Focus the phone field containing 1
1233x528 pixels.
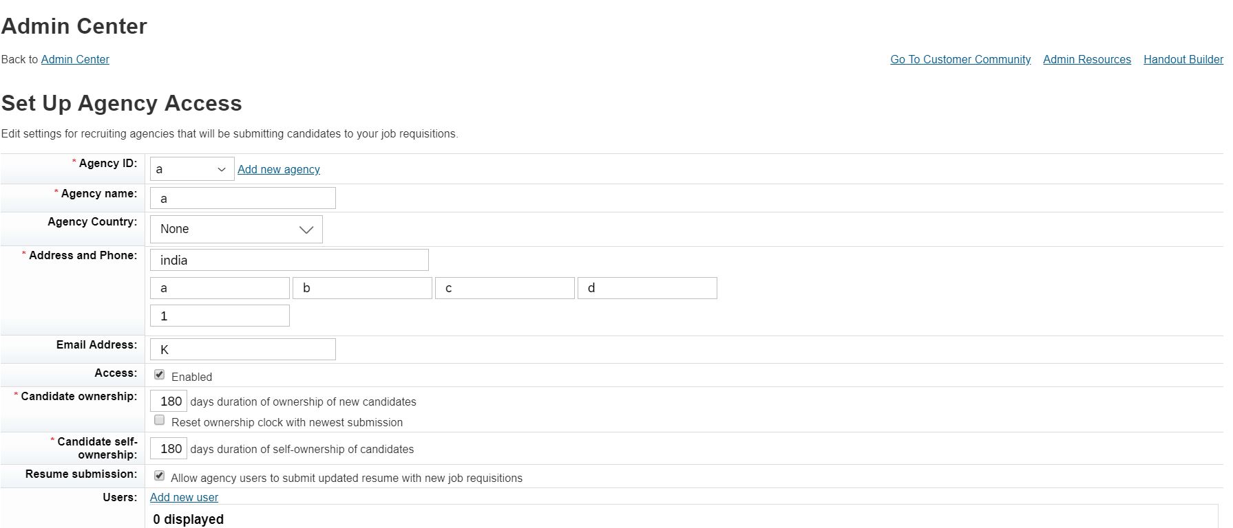click(220, 316)
